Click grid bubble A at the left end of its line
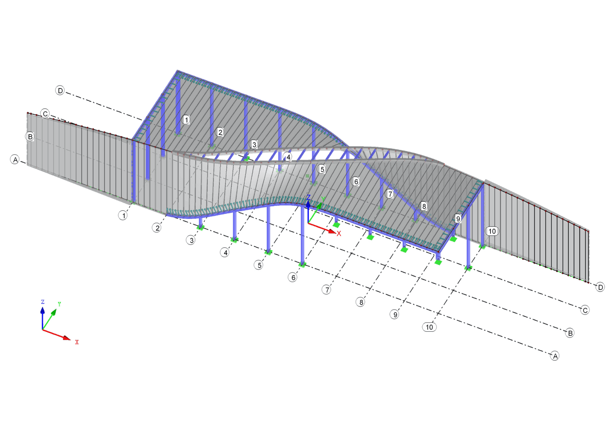 coord(15,160)
